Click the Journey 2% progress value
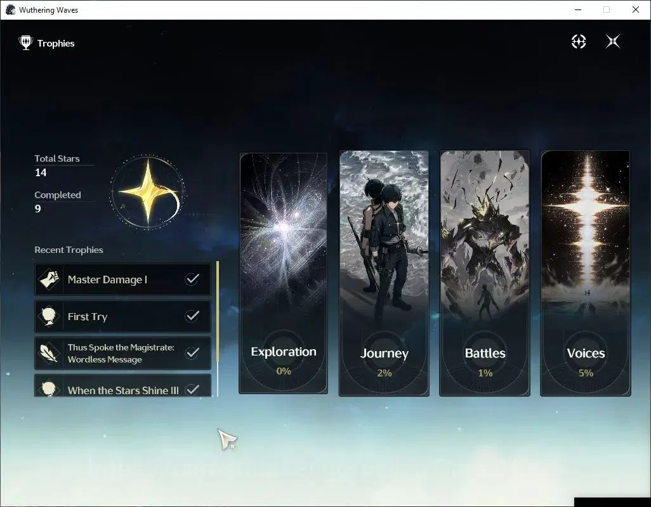Viewport: 651px width, 507px height. (385, 373)
